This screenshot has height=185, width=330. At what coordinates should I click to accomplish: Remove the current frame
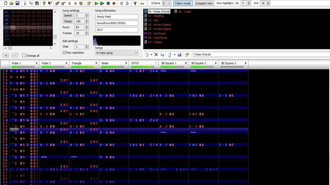click(x=63, y=3)
